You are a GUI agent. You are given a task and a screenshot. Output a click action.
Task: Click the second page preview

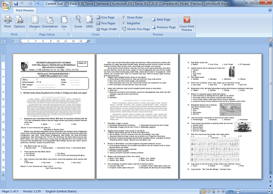tap(137, 116)
